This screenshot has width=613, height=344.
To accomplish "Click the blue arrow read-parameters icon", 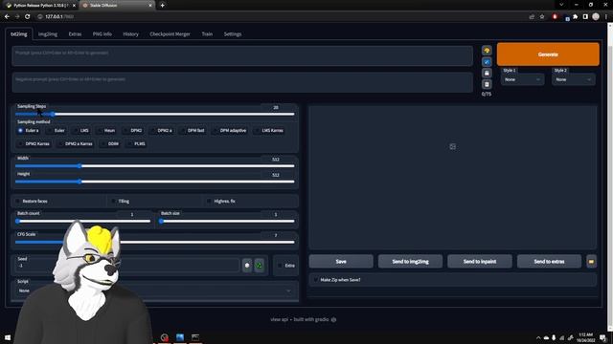I will (x=487, y=61).
